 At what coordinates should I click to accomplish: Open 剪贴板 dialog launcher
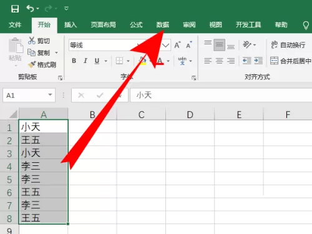pyautogui.click(x=61, y=78)
